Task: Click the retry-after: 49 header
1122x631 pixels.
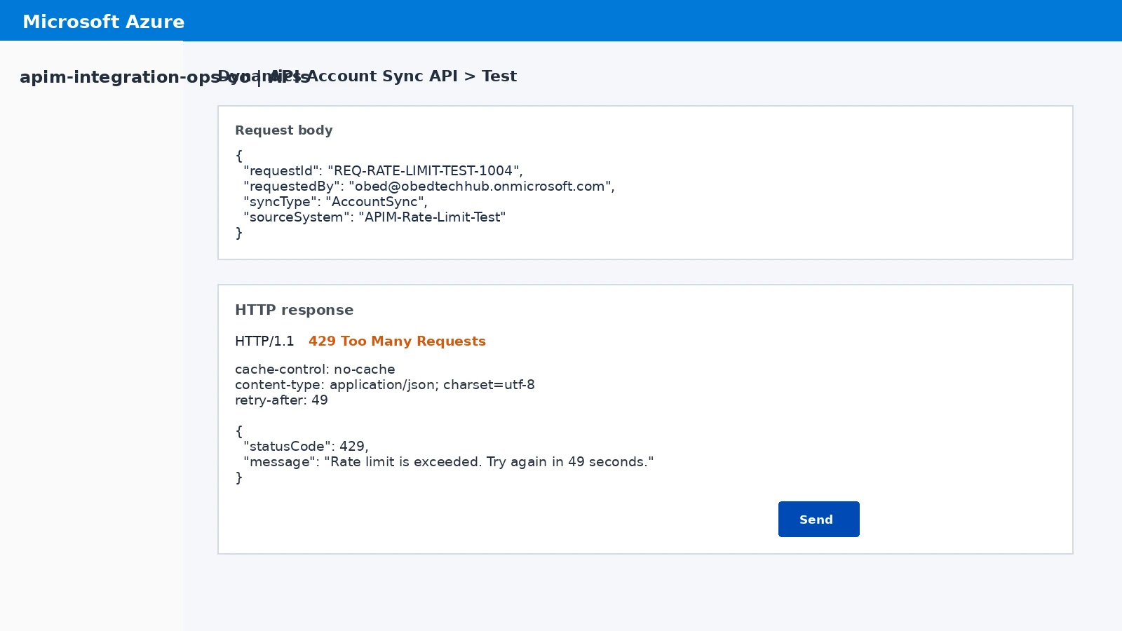Action: [281, 400]
